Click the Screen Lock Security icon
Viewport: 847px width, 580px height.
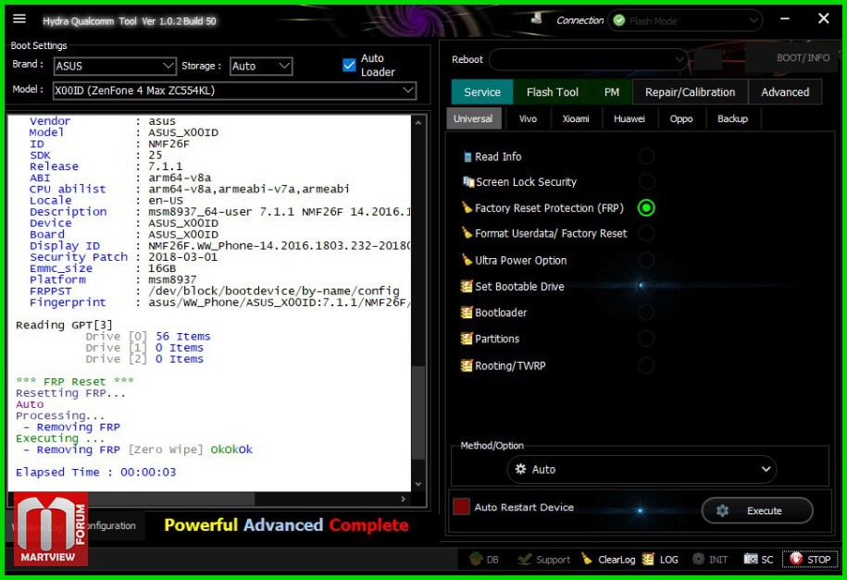(467, 182)
